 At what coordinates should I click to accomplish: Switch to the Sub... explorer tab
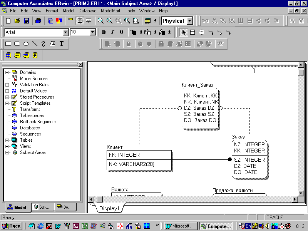point(42,207)
